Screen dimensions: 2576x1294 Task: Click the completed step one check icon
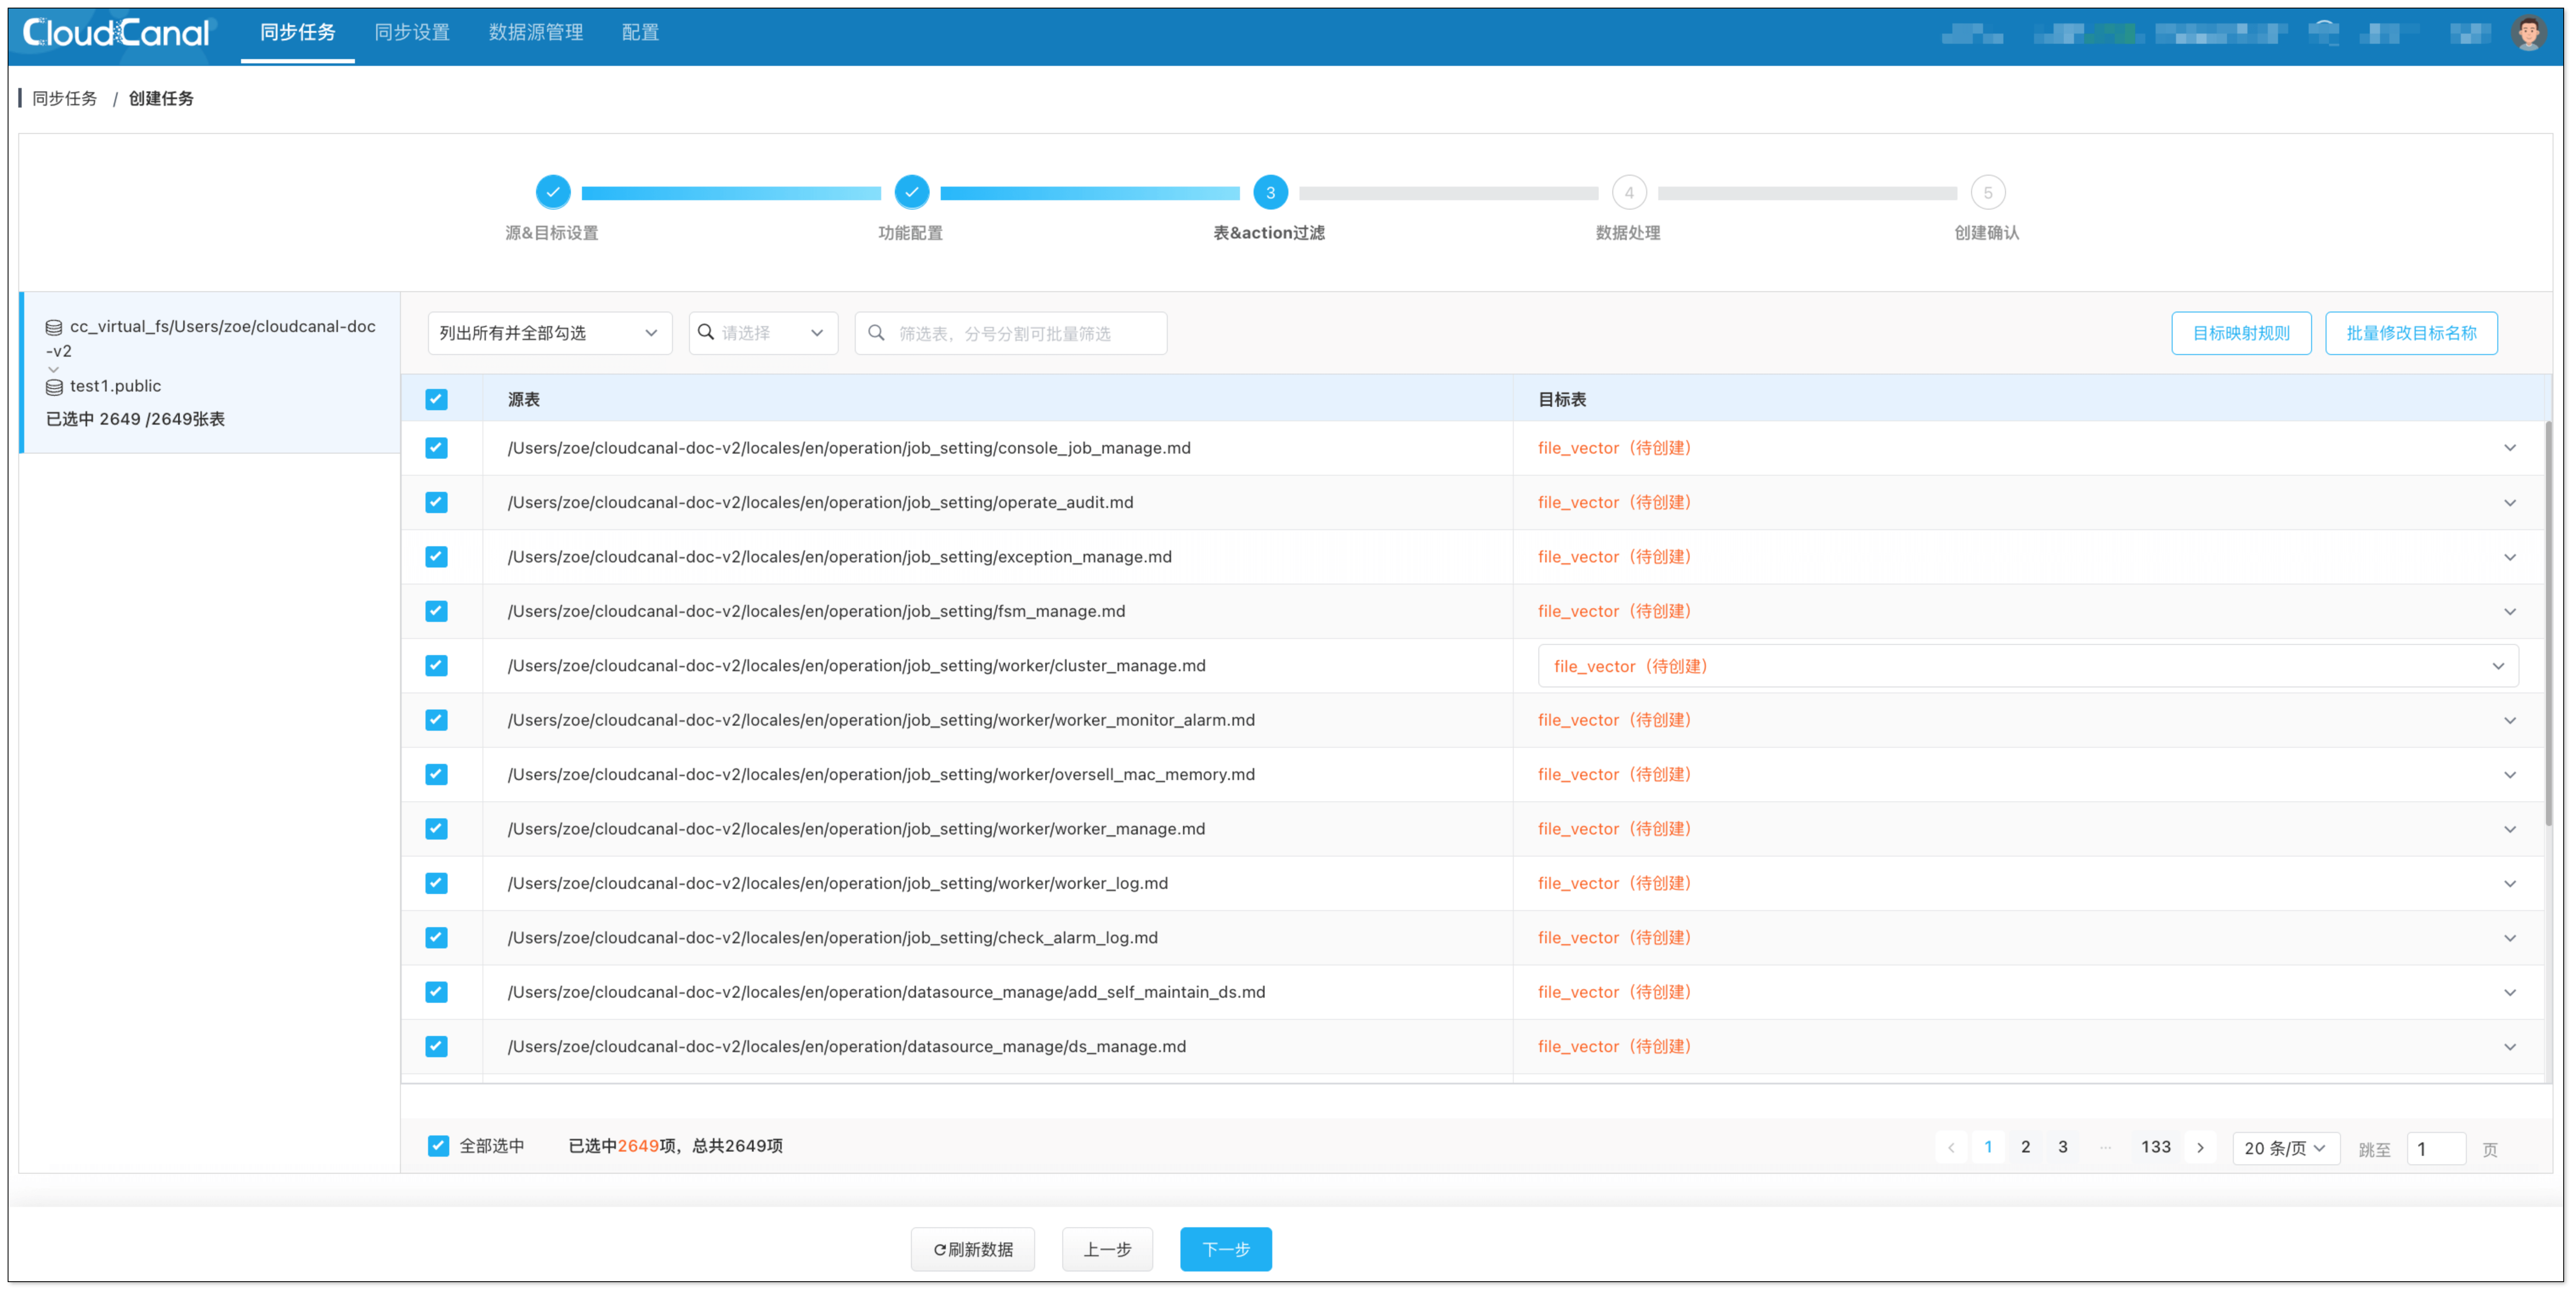(x=553, y=192)
